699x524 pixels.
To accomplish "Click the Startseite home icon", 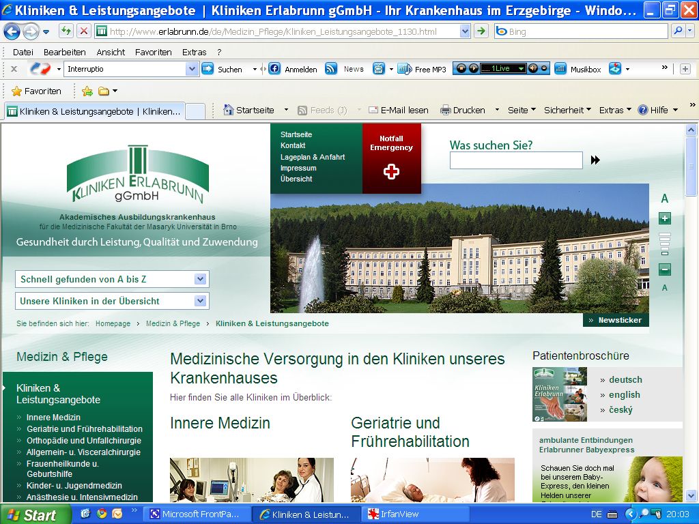I will (x=228, y=110).
